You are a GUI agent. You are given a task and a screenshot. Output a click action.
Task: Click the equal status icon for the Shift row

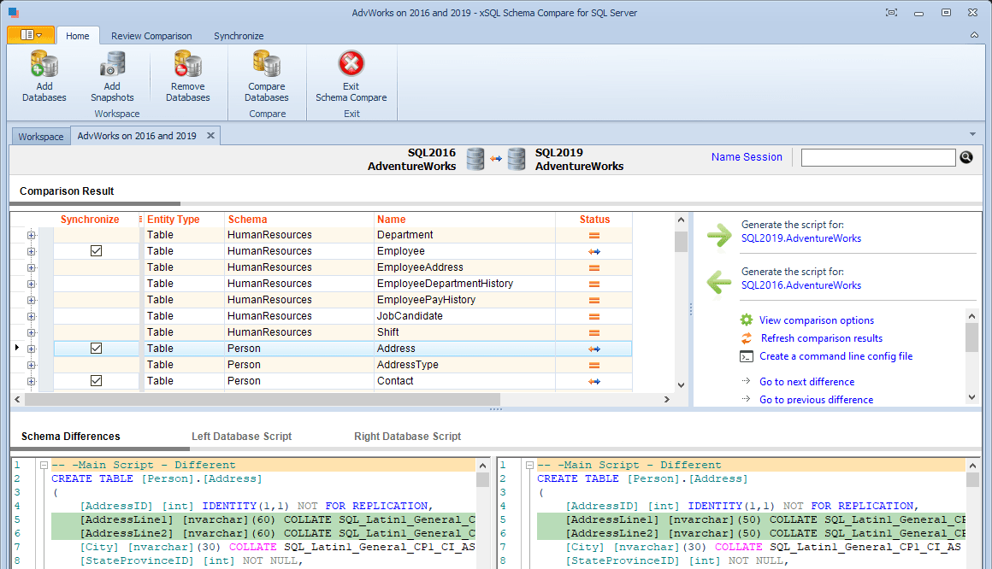pos(594,332)
